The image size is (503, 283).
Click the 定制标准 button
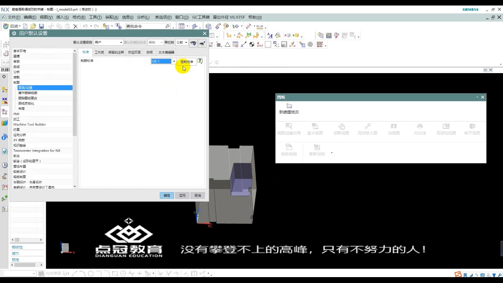point(187,61)
